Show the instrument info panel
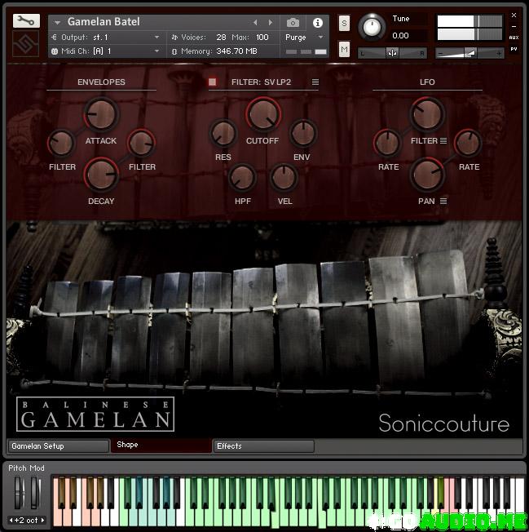Screen dimensions: 529x532 click(x=318, y=23)
